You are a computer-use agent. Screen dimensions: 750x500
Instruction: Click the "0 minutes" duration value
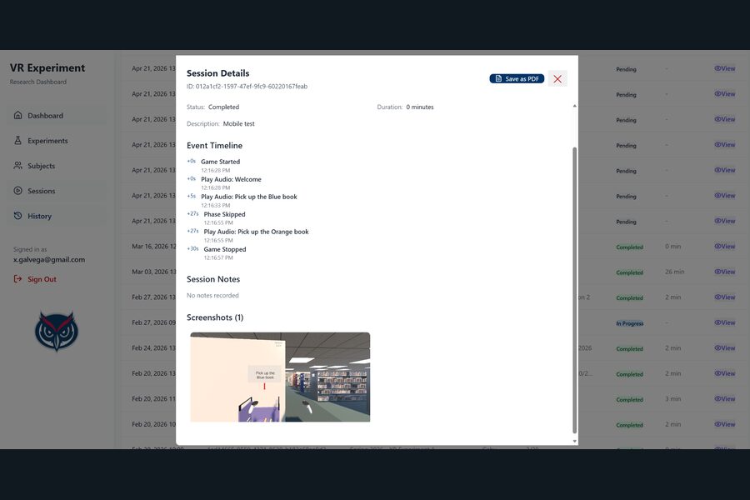(420, 107)
